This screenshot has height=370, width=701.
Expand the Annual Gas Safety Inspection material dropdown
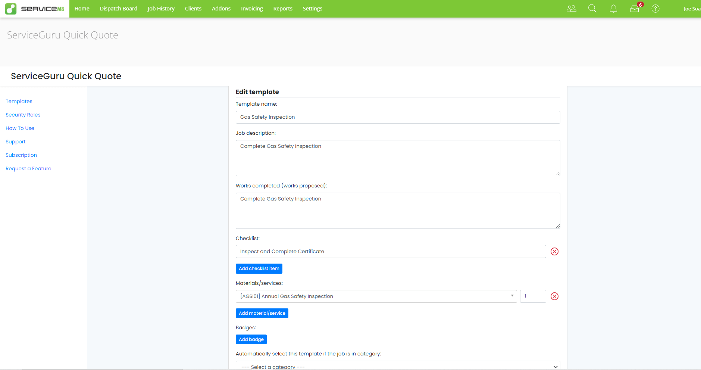(x=376, y=296)
